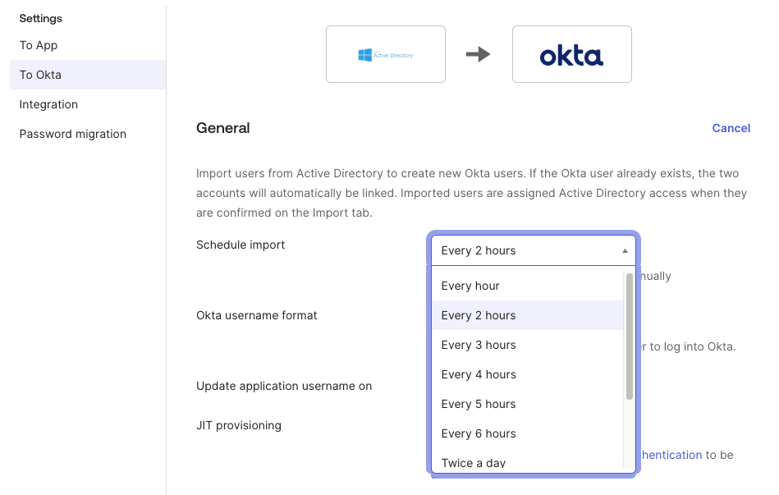Open the Integration settings tab
779x495 pixels.
pos(48,104)
